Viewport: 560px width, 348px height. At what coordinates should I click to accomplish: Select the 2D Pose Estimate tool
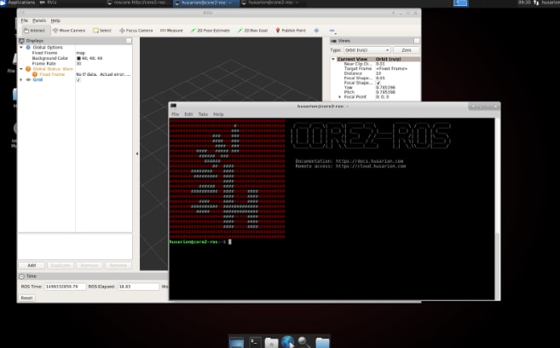tap(210, 31)
